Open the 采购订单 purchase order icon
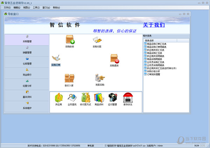Viewport: 210px width, 148px height. click(56, 58)
